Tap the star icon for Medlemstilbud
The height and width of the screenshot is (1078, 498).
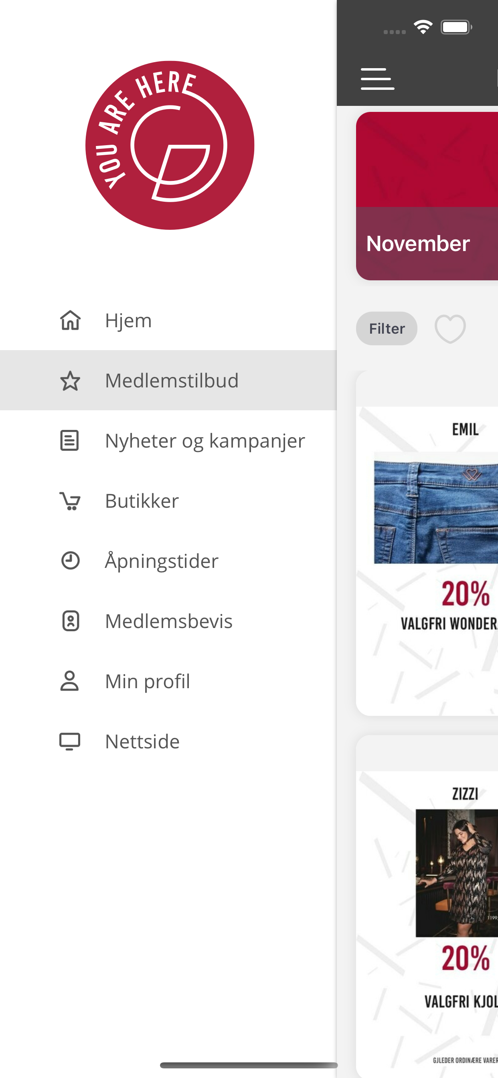70,381
